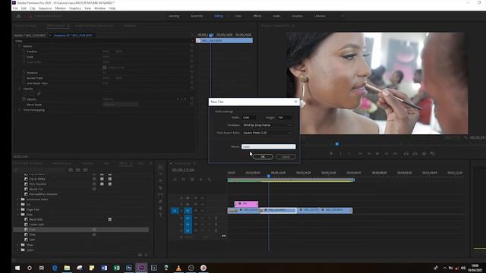Click the free draw bezier pen under Opacity
This screenshot has height=273, width=486.
tap(39, 94)
